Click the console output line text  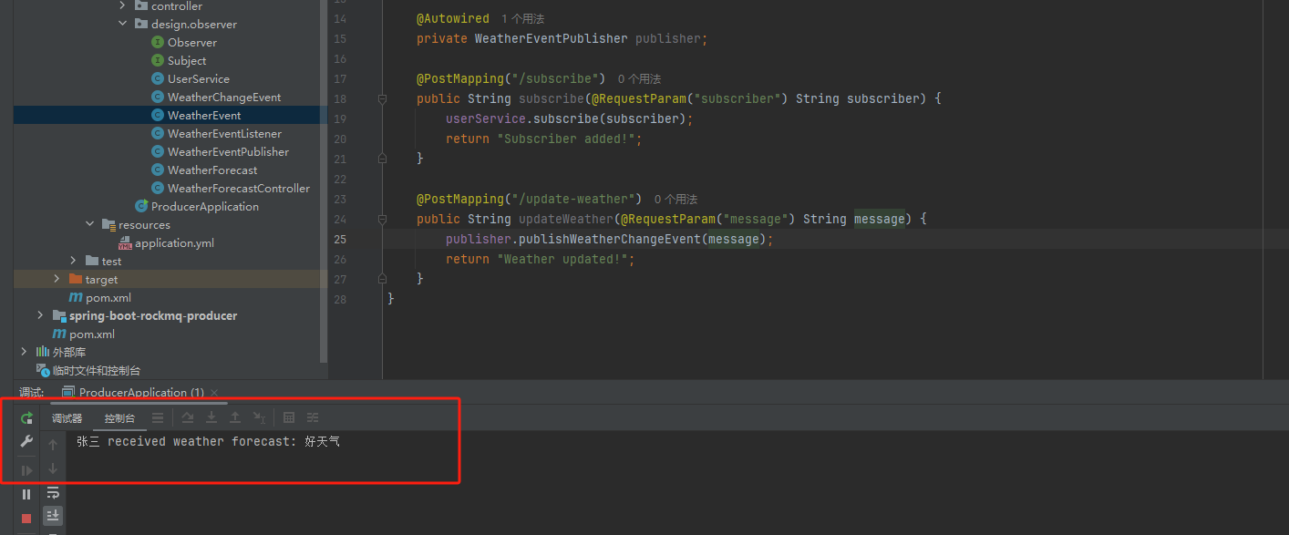(209, 441)
